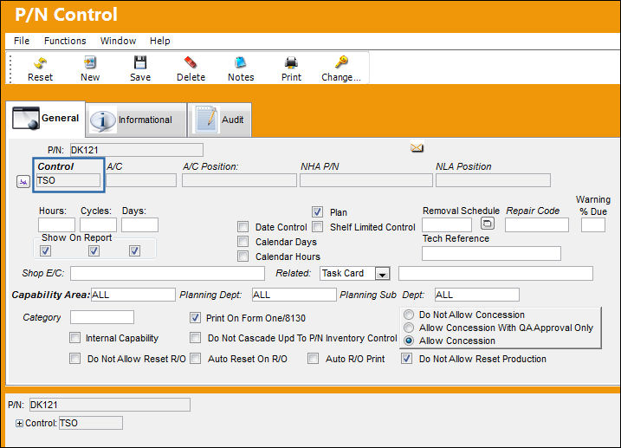Toggle Show On Report Days checkbox

click(134, 250)
